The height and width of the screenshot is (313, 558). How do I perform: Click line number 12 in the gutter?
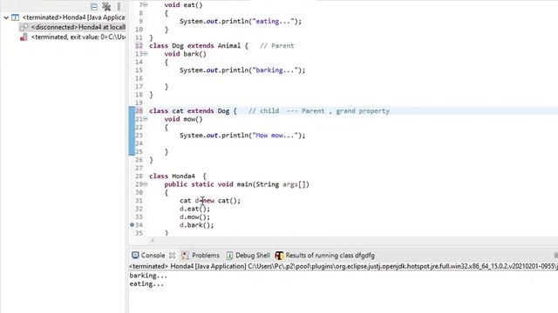point(139,46)
